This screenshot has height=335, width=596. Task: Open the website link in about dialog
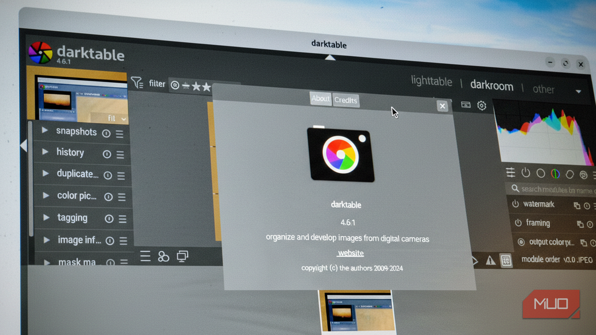point(351,253)
